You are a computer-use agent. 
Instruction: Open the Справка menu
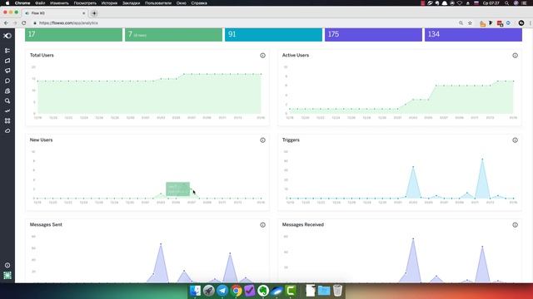(199, 3)
